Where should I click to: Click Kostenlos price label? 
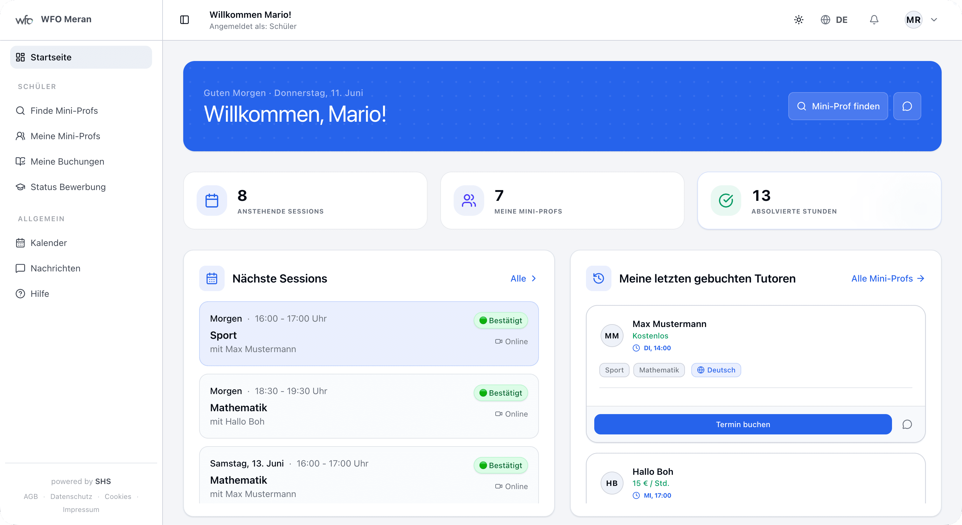[x=650, y=336]
